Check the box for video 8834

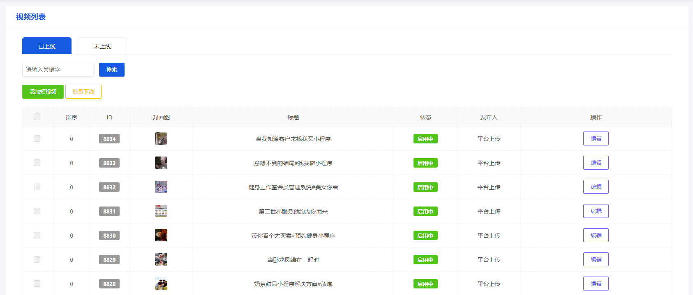point(37,138)
